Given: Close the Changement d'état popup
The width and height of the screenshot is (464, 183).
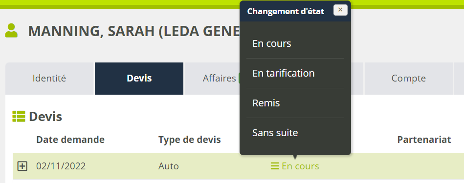Looking at the screenshot, I should click(340, 10).
